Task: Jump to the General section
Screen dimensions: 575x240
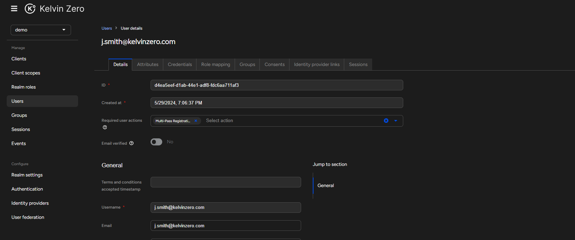Action: [x=325, y=186]
